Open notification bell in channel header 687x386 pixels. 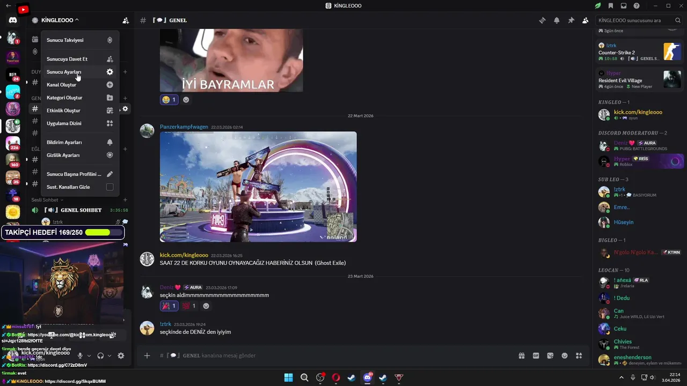coord(557,20)
